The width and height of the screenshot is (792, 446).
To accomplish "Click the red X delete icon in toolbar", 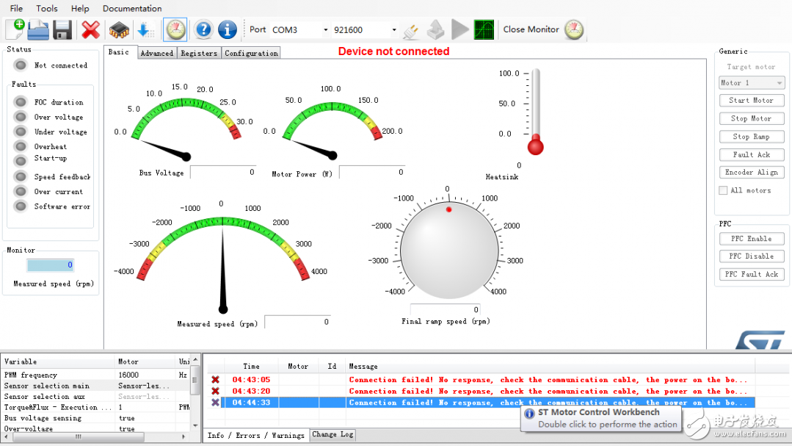I will [x=90, y=30].
